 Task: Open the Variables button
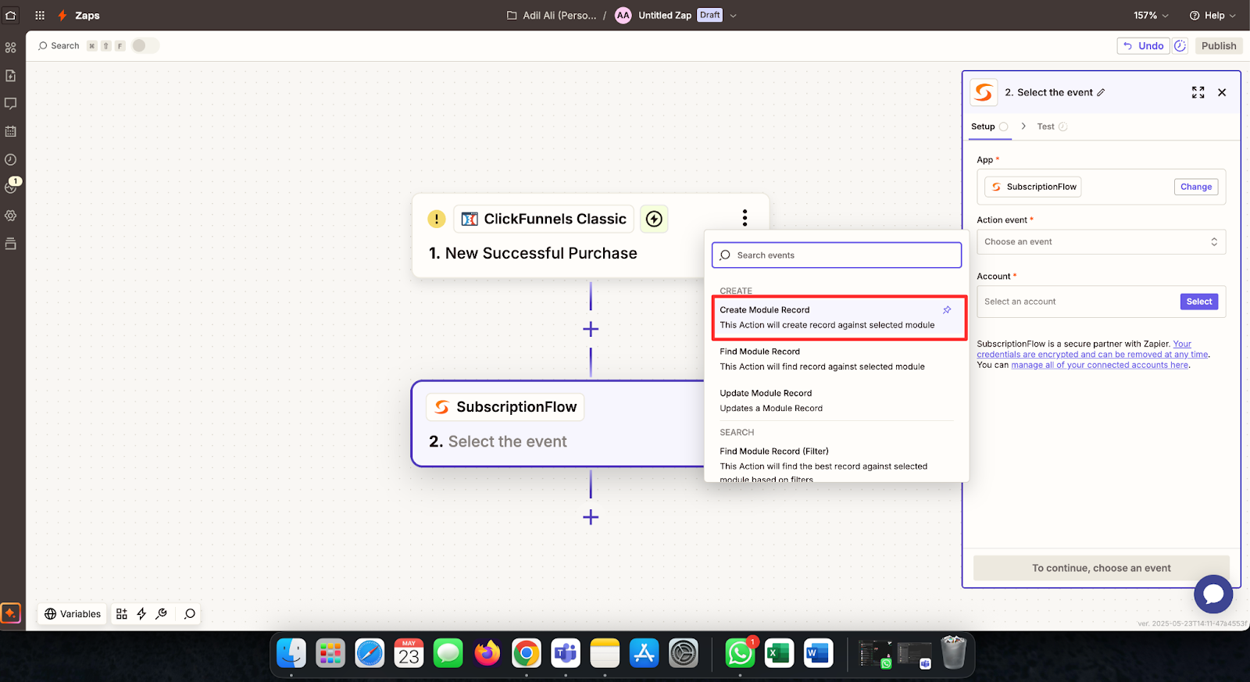73,614
